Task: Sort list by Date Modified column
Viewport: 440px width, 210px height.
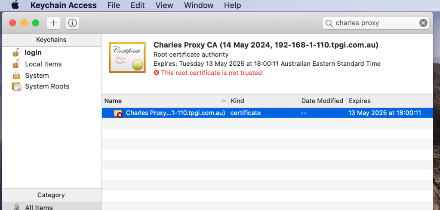Action: pos(322,101)
